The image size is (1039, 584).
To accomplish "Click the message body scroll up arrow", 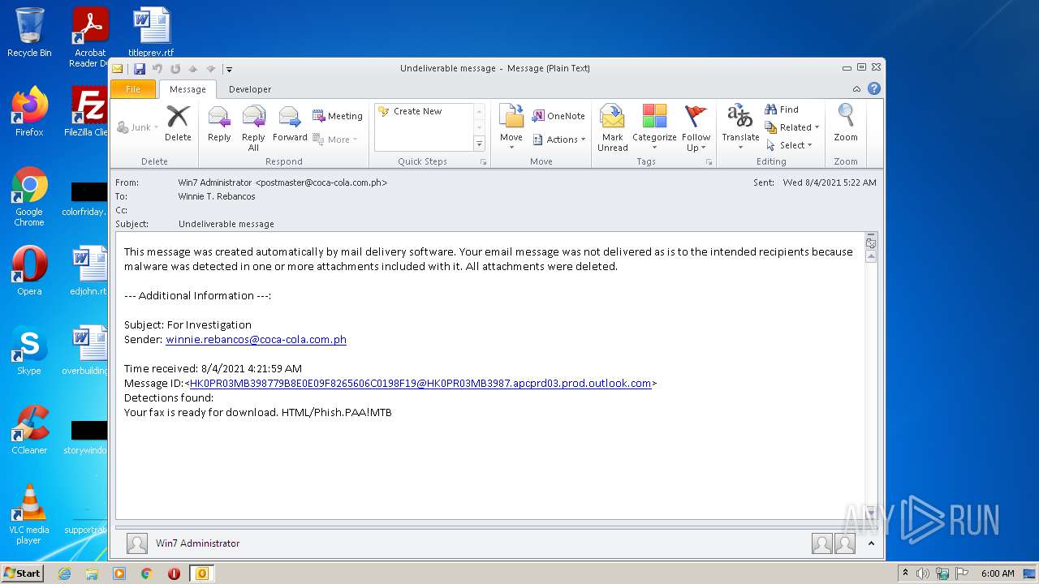I will click(x=871, y=256).
